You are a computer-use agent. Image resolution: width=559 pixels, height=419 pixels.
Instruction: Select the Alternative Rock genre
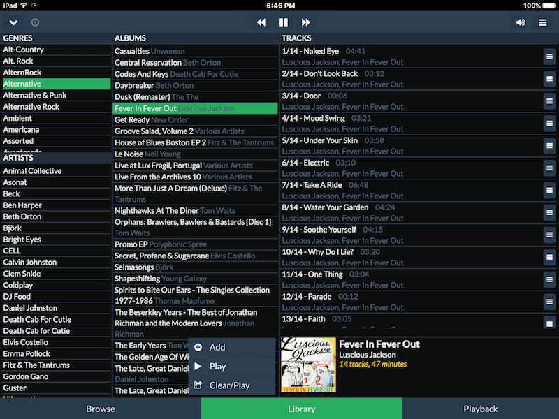pos(57,107)
